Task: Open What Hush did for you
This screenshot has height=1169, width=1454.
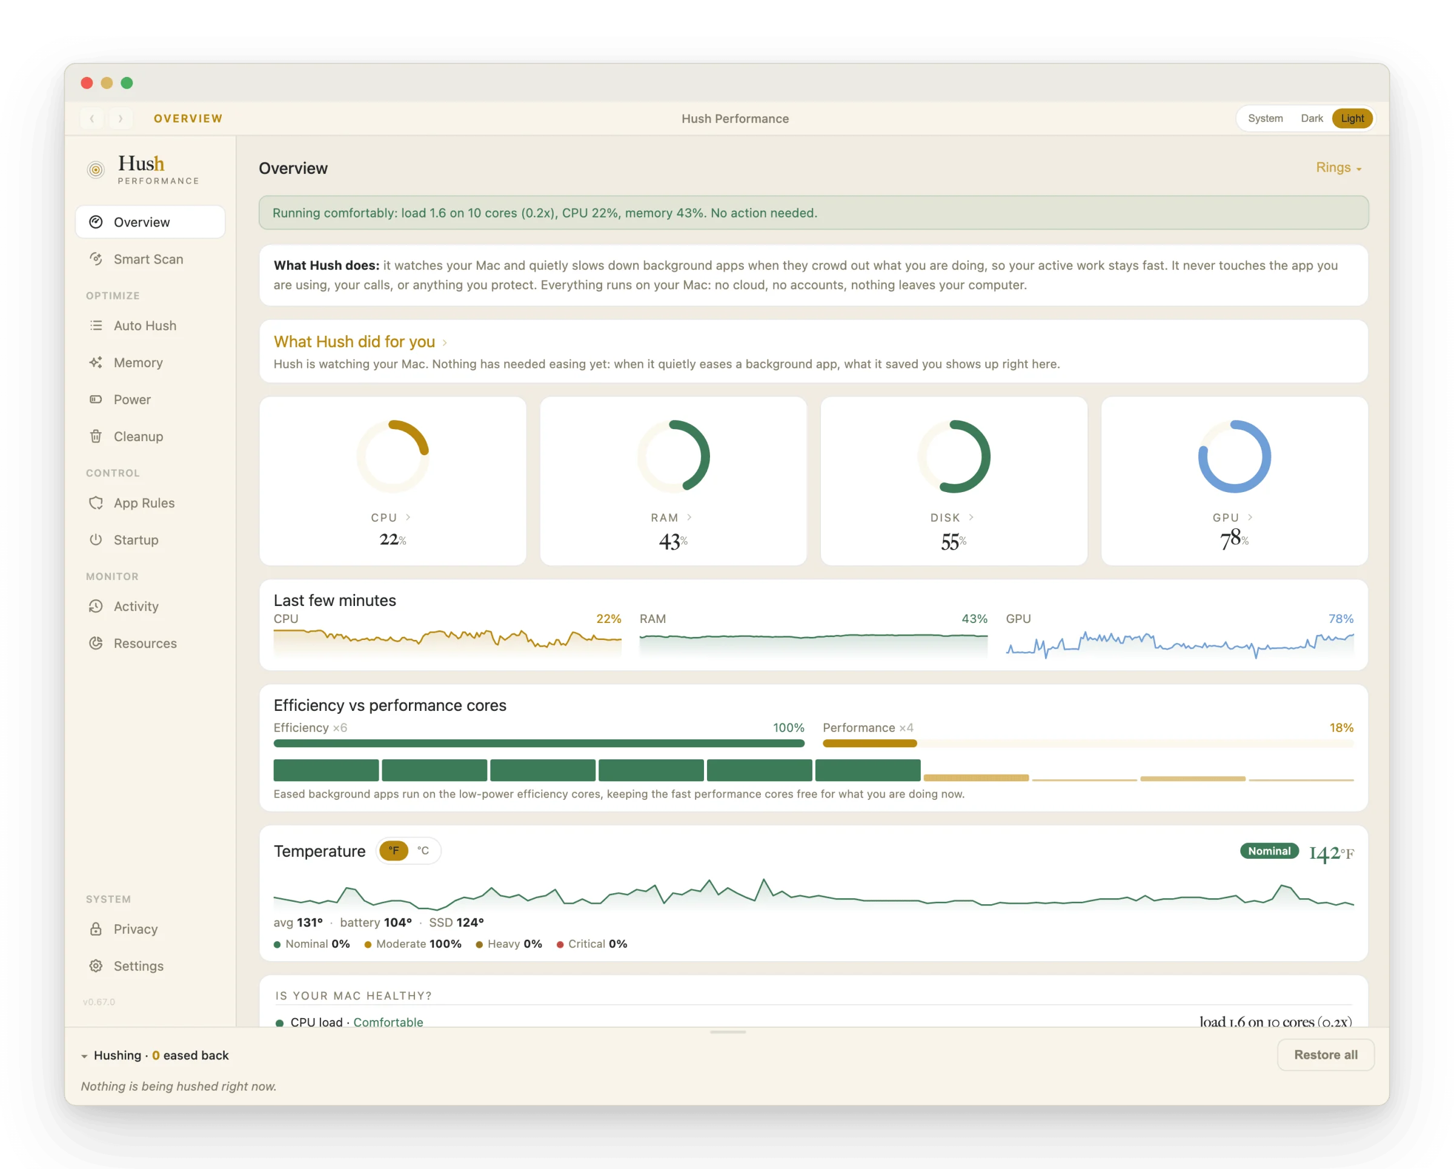Action: click(x=360, y=341)
